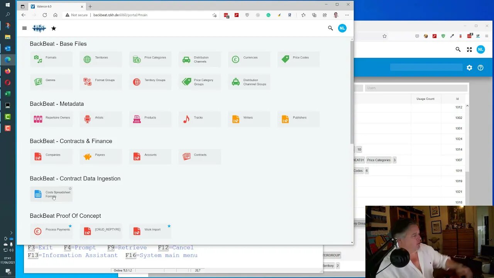Open the NL user avatar menu
494x278 pixels.
[x=342, y=28]
